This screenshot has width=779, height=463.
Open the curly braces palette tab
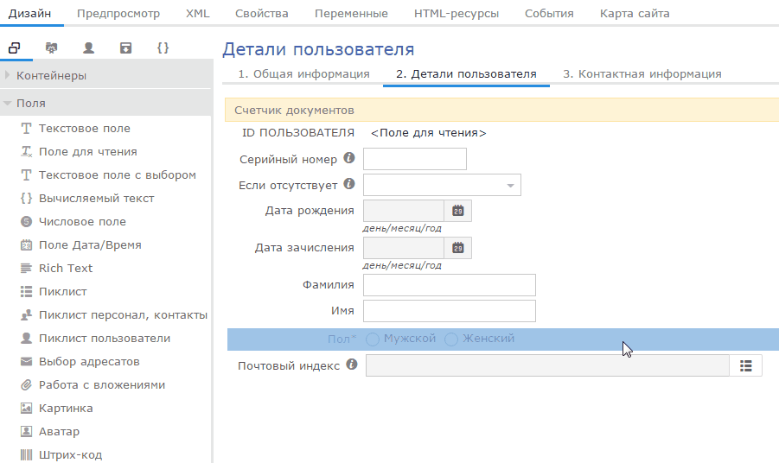pos(163,48)
